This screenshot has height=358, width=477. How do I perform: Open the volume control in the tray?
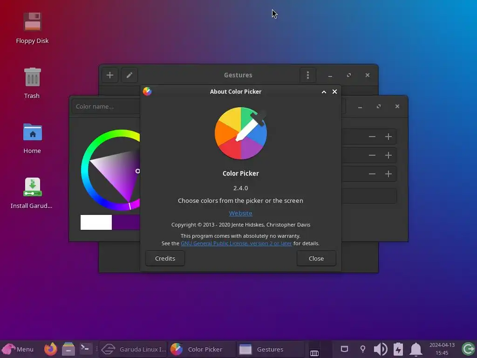380,349
